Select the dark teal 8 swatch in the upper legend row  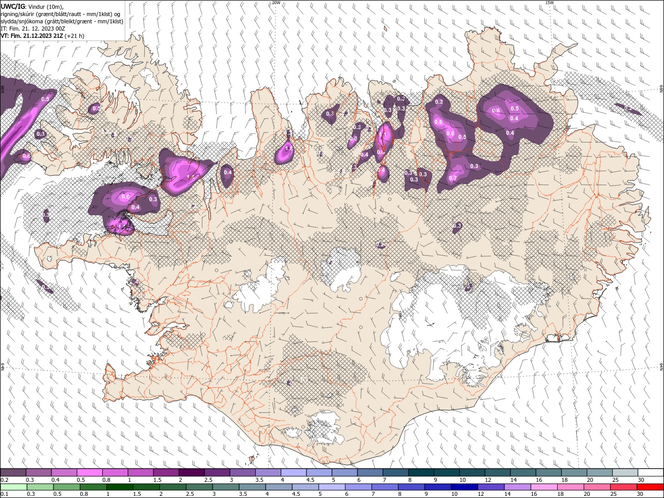click(421, 473)
